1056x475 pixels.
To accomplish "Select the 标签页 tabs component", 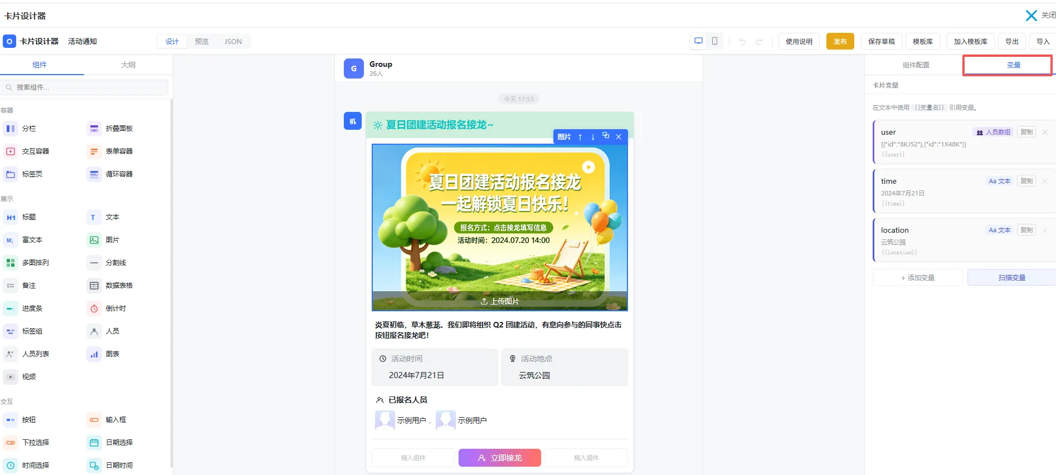I will click(x=23, y=174).
